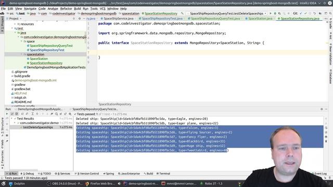Click the Git update project arrow icon
The width and height of the screenshot is (333, 187).
coord(301,14)
